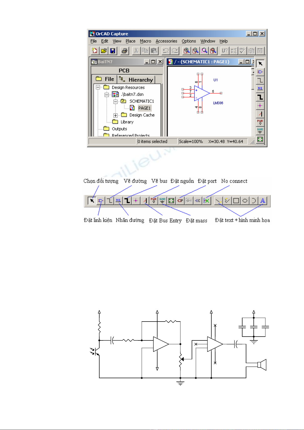Click the Open file toolbar icon
The image size is (304, 430).
104,51
